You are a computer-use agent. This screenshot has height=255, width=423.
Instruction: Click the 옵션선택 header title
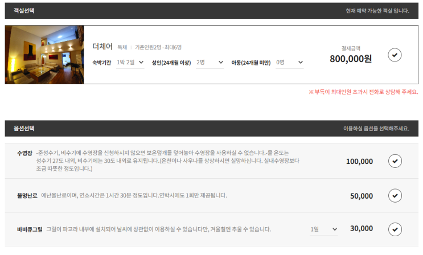(24, 128)
